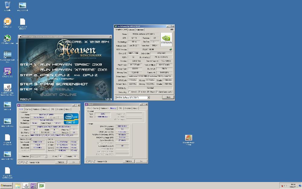This screenshot has width=302, height=189.
Task: Open the folder icon in the taskbar
Action: pyautogui.click(x=18, y=186)
